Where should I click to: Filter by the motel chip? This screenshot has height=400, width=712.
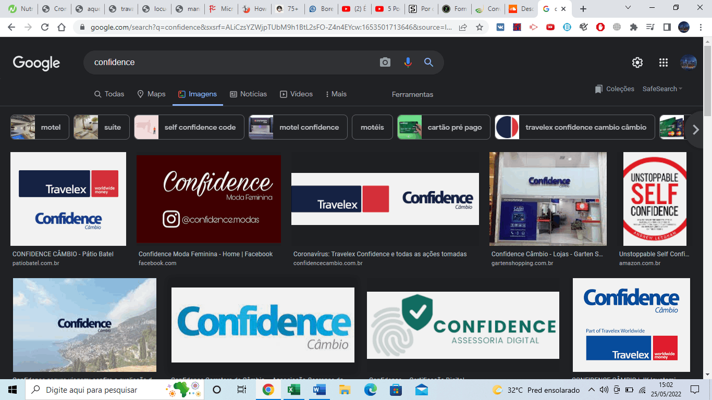[40, 127]
